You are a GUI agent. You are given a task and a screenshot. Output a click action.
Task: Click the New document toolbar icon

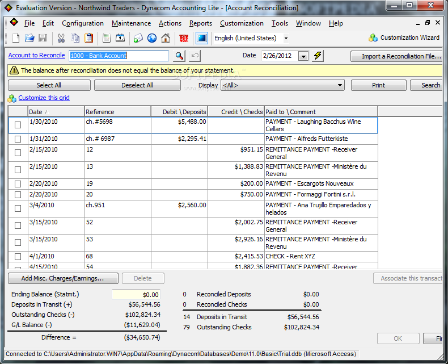click(16, 38)
